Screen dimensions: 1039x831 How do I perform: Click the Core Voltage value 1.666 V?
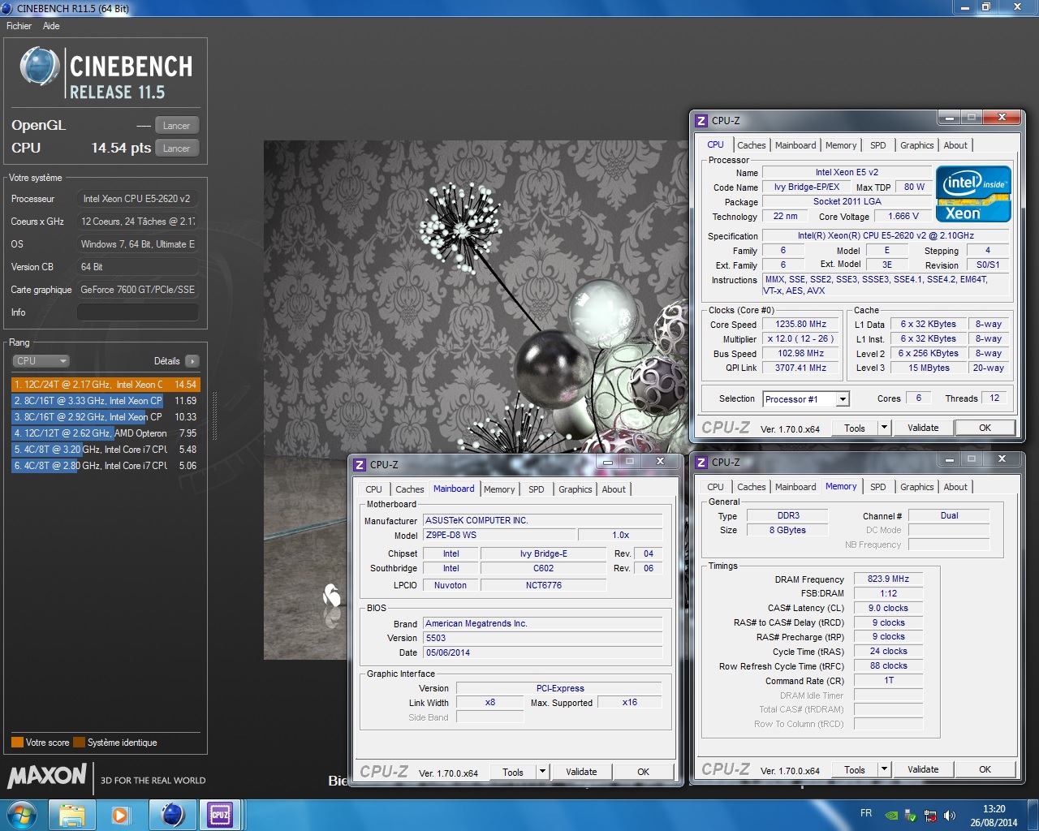[x=903, y=217]
